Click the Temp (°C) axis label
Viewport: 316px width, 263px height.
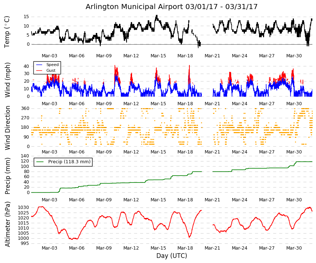point(7,32)
